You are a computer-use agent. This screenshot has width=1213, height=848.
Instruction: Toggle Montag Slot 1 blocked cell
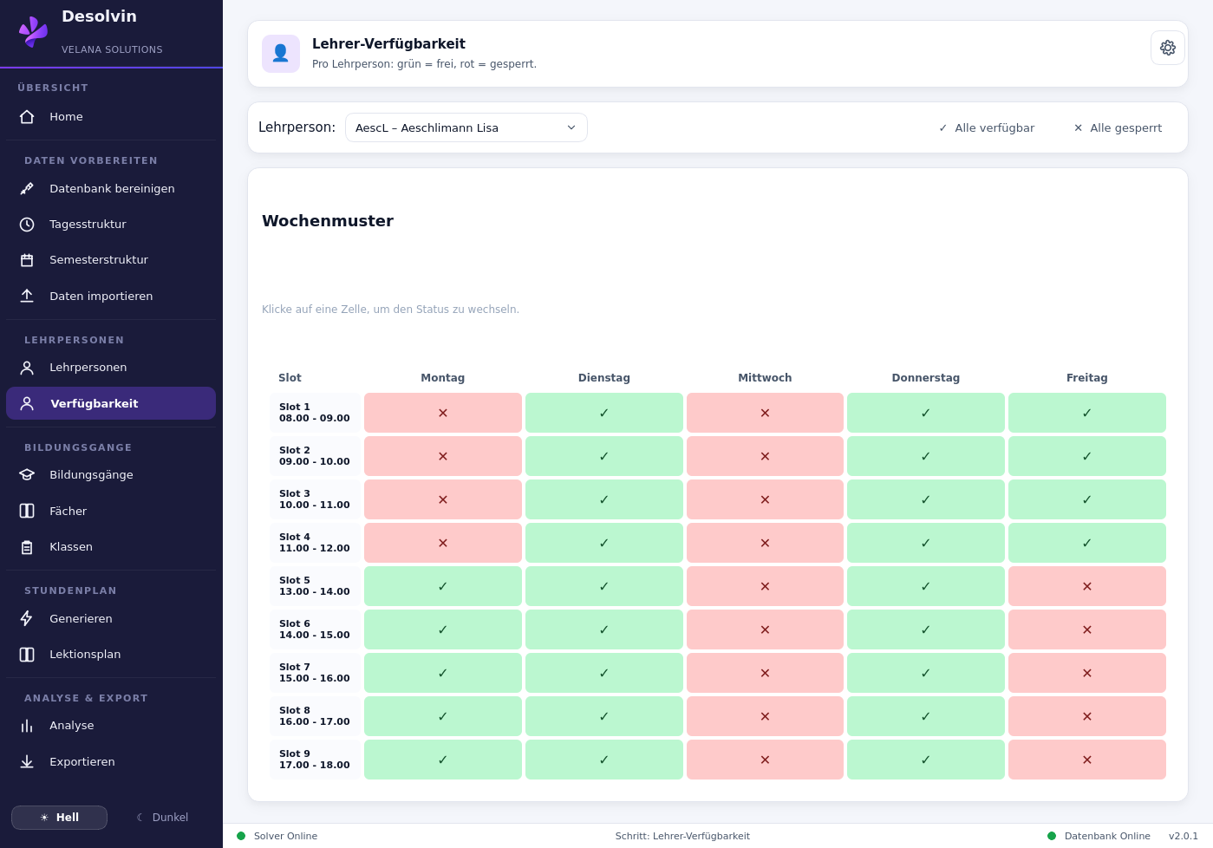pyautogui.click(x=443, y=413)
